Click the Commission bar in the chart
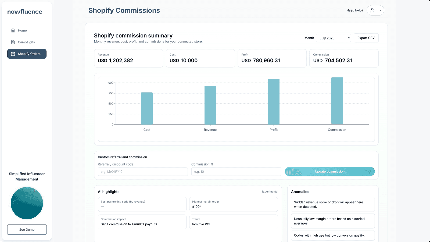This screenshot has height=242, width=430. pos(337,101)
